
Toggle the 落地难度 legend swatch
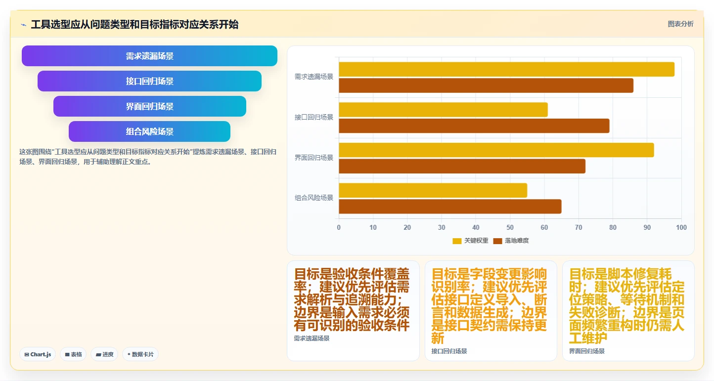pyautogui.click(x=497, y=241)
